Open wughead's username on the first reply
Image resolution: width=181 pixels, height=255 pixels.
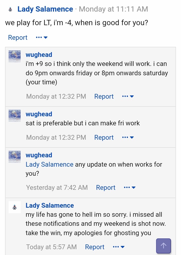[x=39, y=55]
